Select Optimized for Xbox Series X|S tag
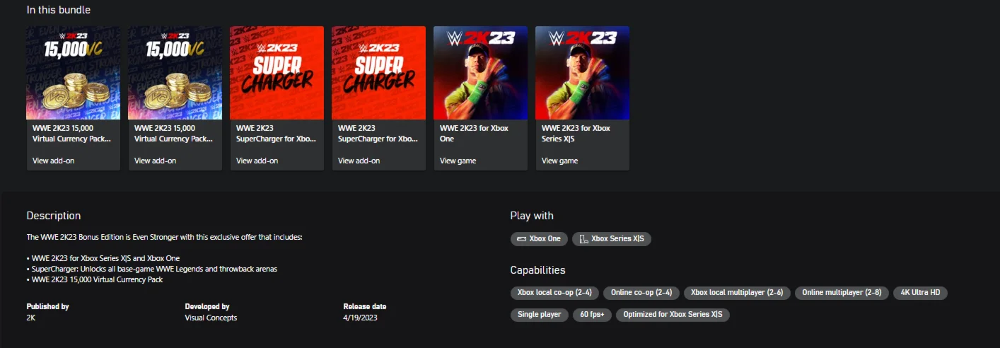The width and height of the screenshot is (1000, 348). [673, 314]
